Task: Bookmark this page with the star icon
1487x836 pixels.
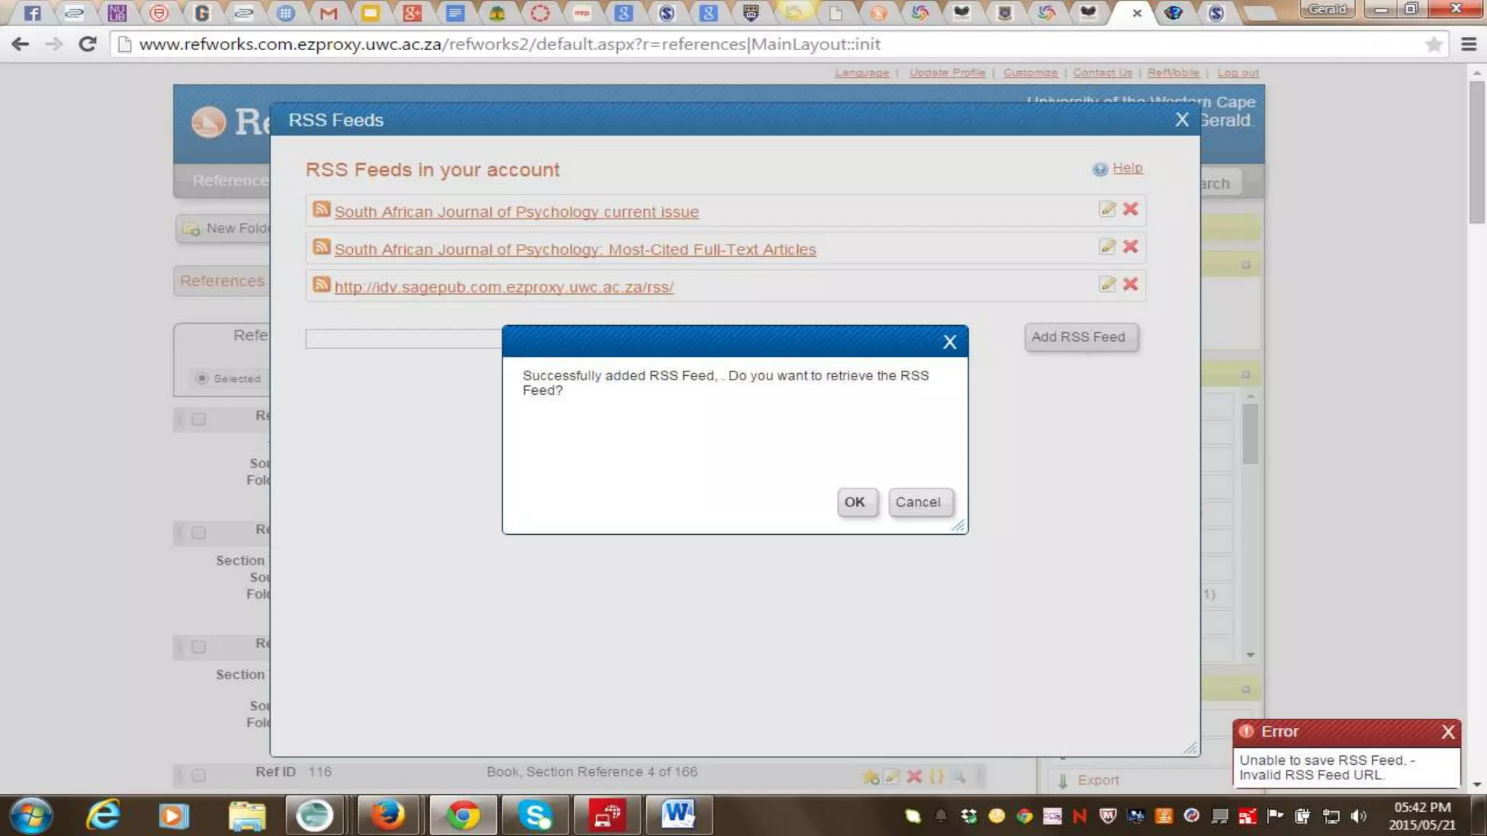Action: [x=1433, y=44]
